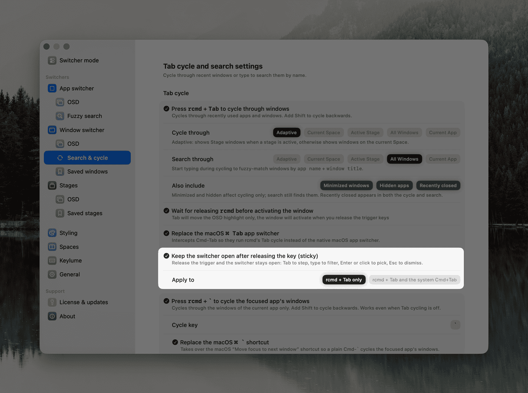The image size is (528, 393).
Task: Click the 'Cycle key' label
Action: tap(185, 325)
